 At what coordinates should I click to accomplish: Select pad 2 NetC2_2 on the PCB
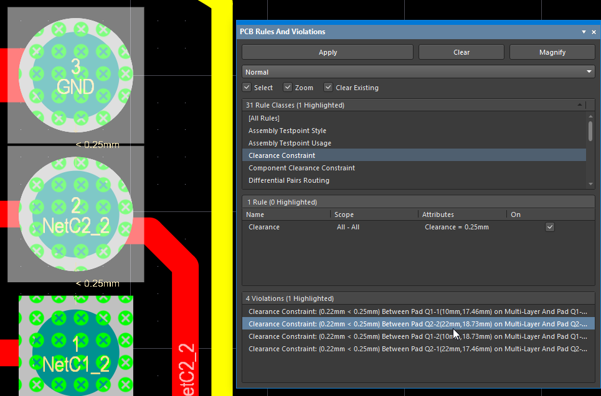(75, 214)
